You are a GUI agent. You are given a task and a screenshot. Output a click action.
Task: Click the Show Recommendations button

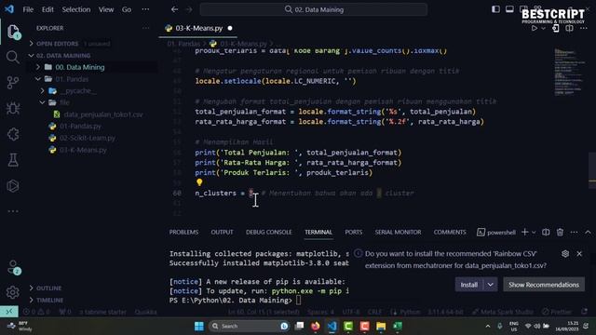click(x=544, y=285)
